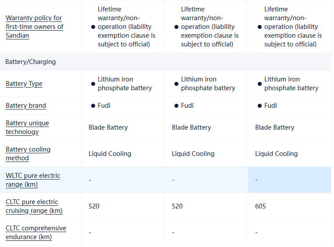This screenshot has height=247, width=334.
Task: Click the bullet dot beside first column's Fudi
Action: (93, 106)
